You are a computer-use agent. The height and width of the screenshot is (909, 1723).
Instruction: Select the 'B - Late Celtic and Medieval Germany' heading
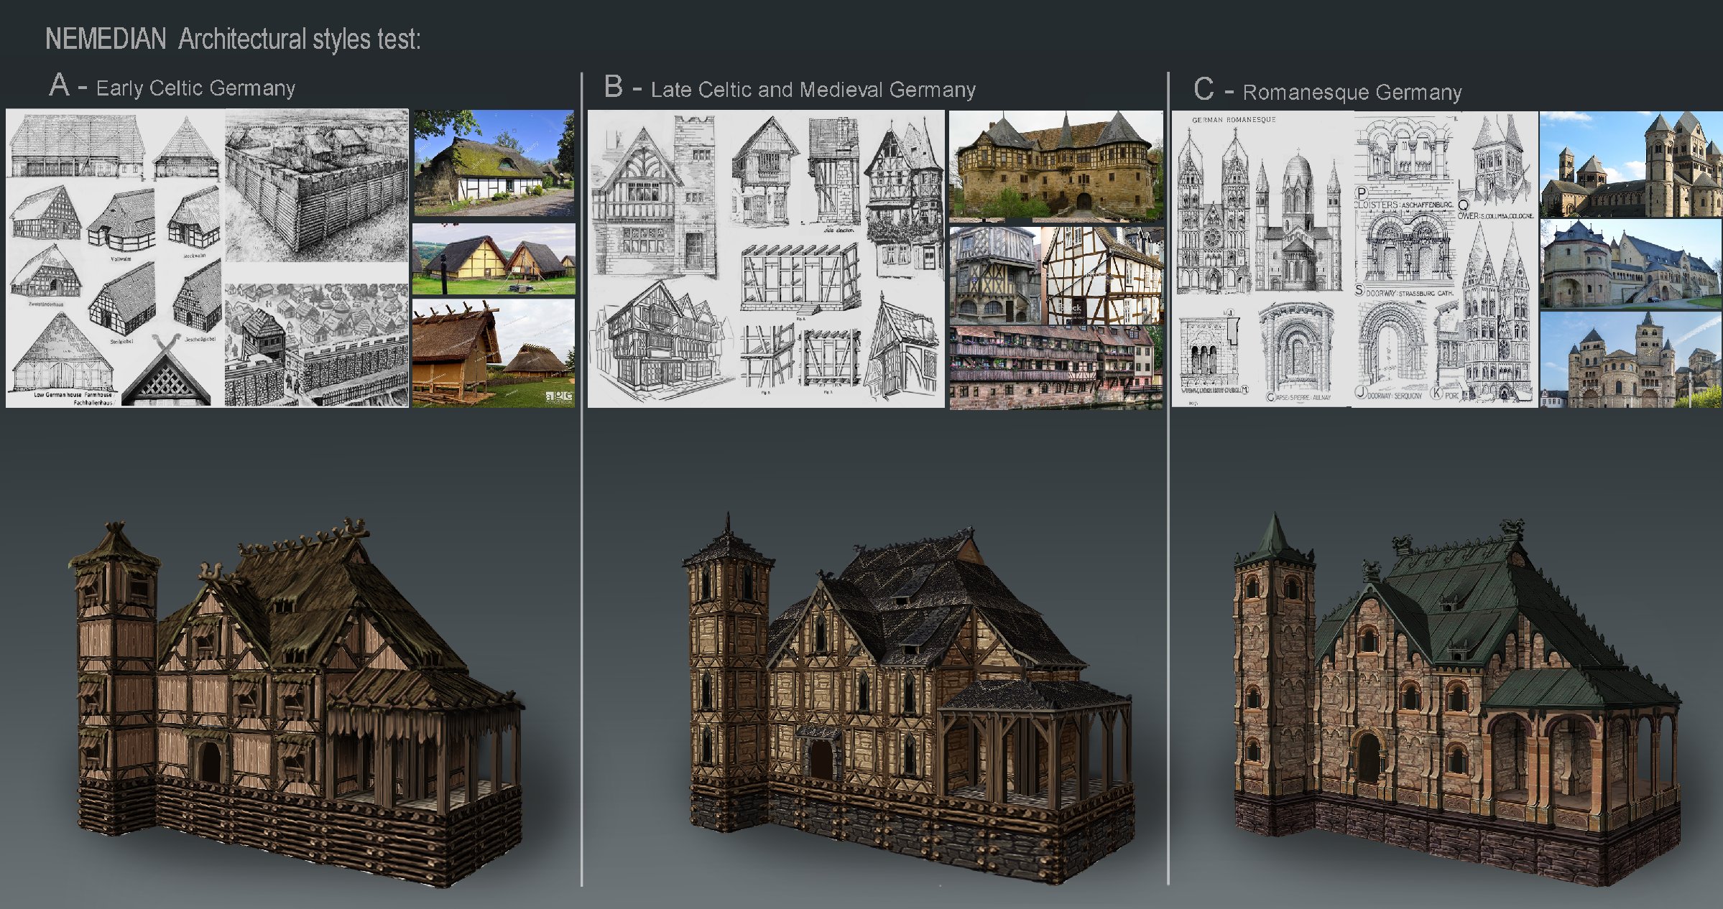point(790,89)
